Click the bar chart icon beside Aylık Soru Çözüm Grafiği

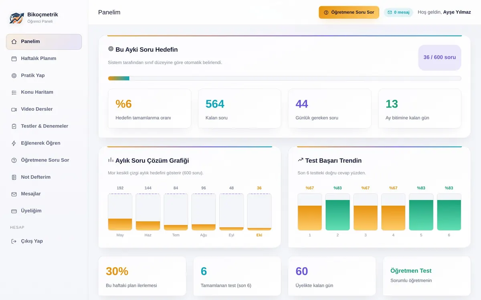[111, 160]
